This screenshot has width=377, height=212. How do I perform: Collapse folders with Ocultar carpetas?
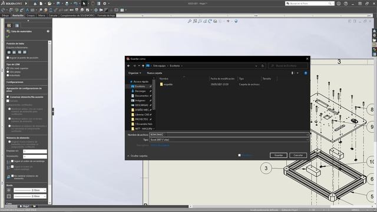point(137,155)
